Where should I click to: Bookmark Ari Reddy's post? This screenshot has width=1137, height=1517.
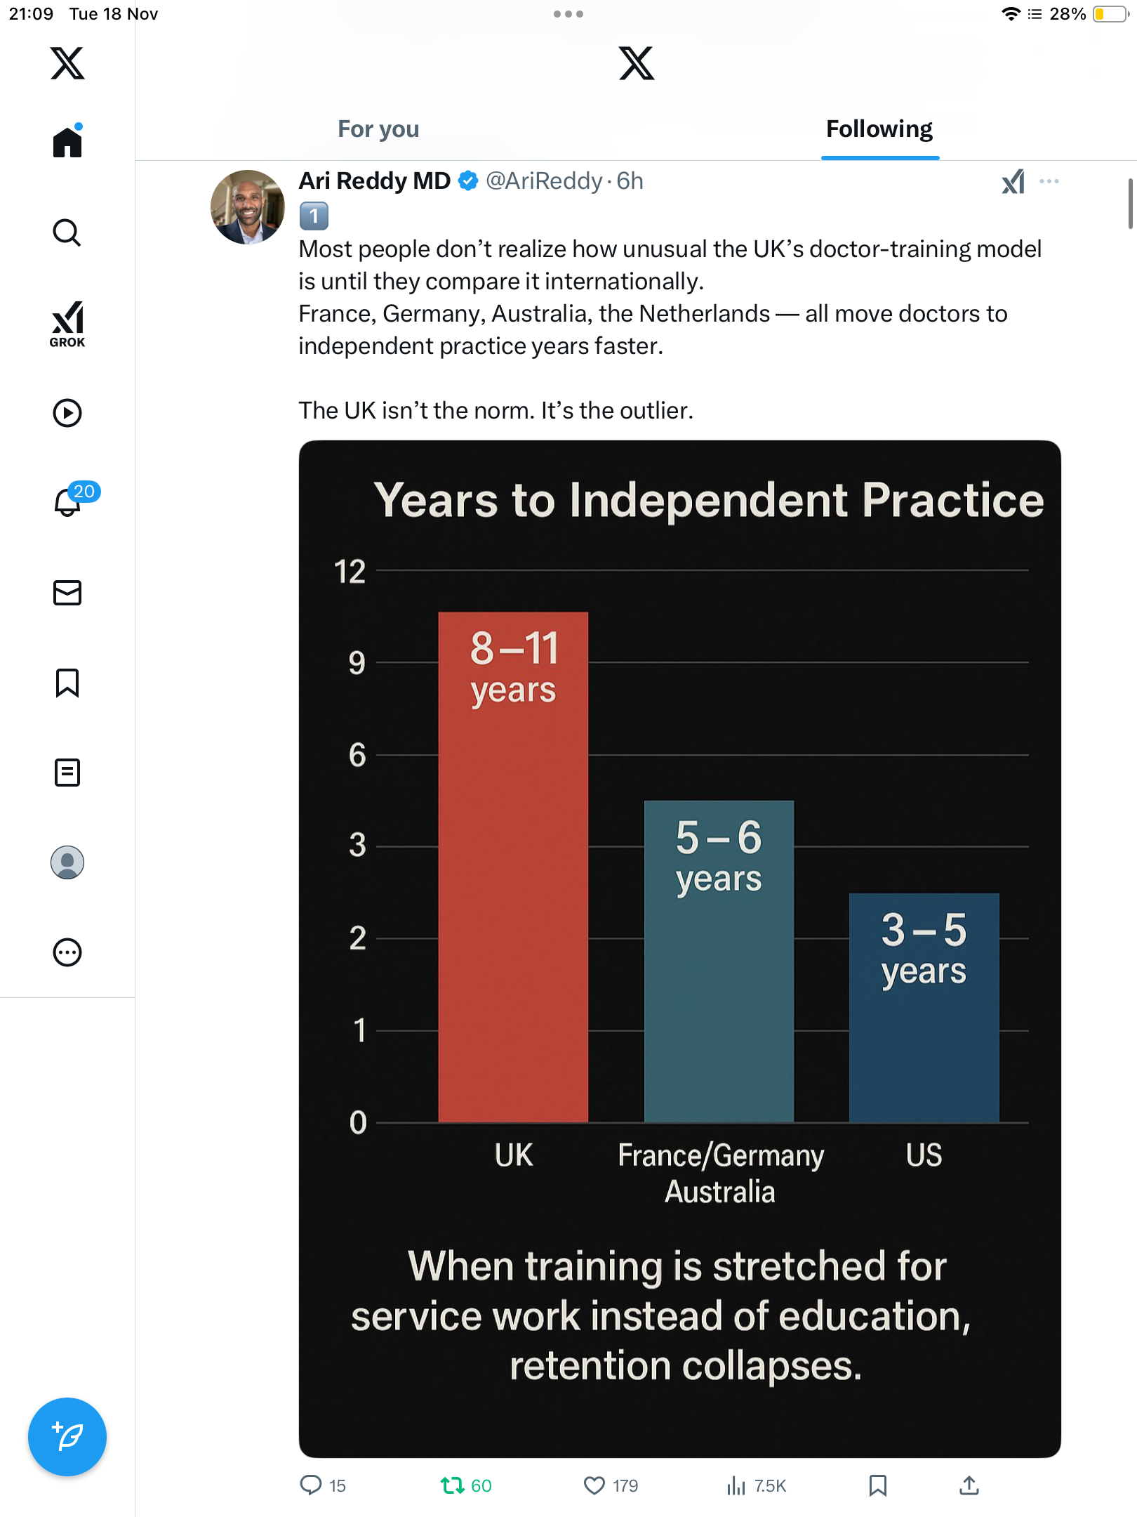coord(877,1485)
